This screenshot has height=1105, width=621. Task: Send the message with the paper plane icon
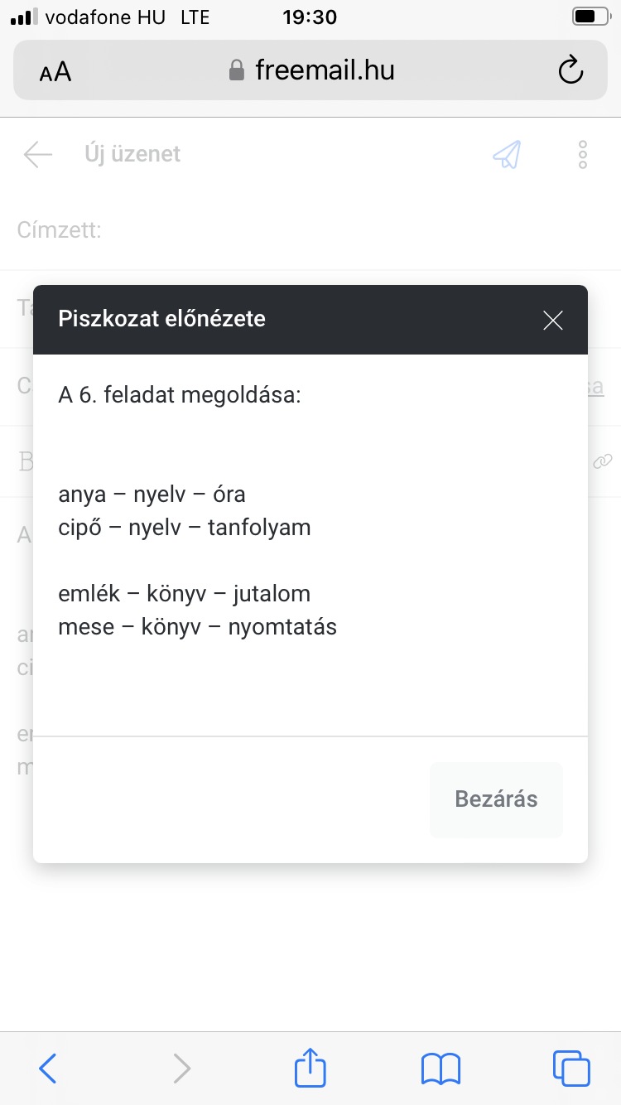pyautogui.click(x=507, y=154)
